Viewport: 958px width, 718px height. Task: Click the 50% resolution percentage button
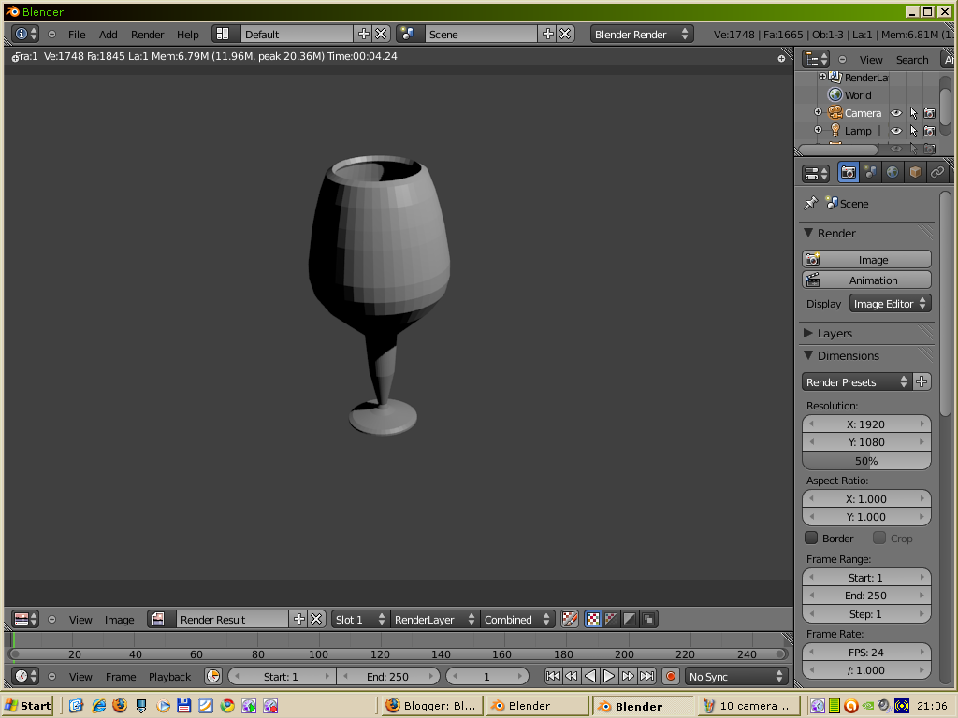pyautogui.click(x=865, y=460)
